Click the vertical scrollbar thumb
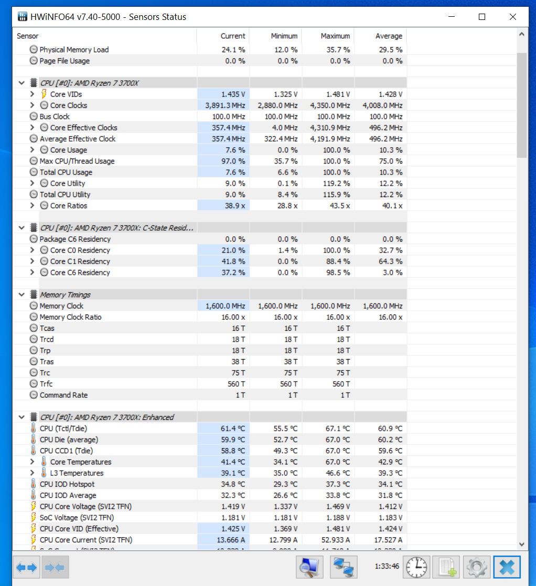Screen dimensions: 536x586 [x=522, y=105]
